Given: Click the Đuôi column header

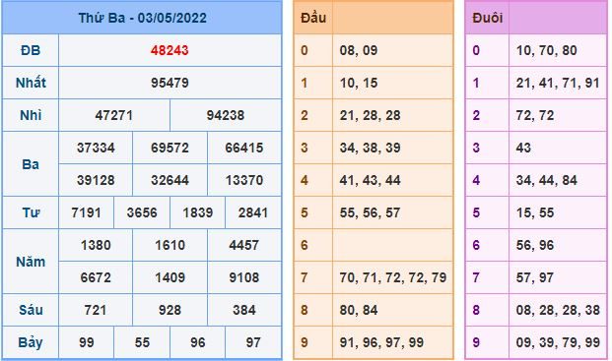Looking at the screenshot, I should [x=487, y=18].
